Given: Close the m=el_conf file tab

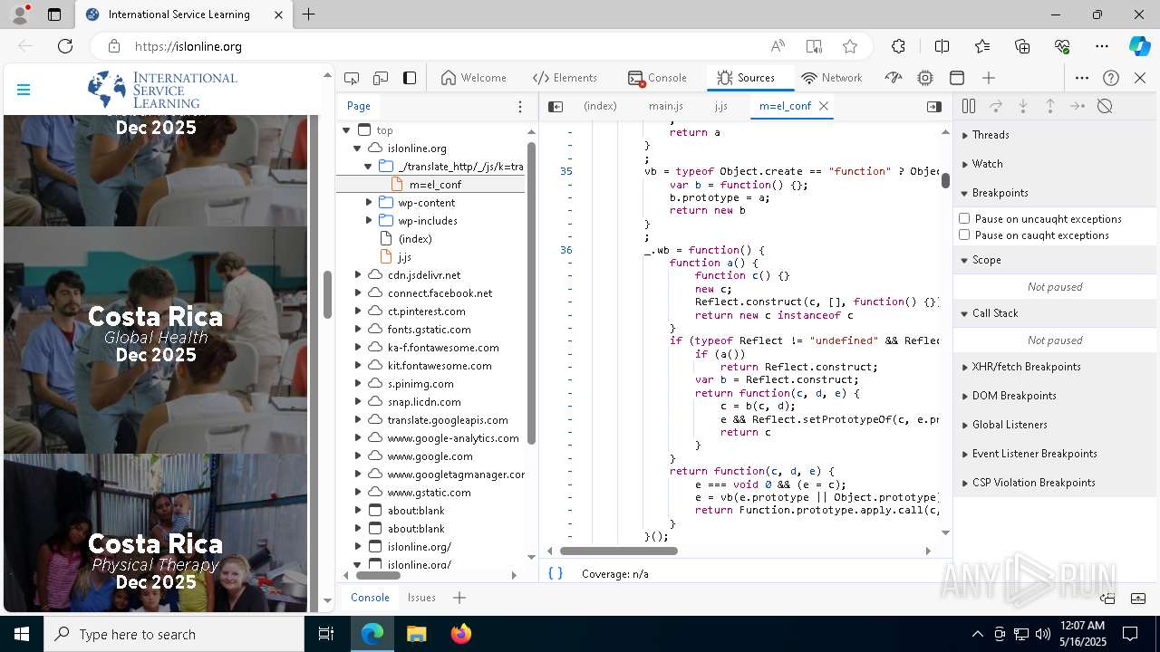Looking at the screenshot, I should click(x=824, y=106).
